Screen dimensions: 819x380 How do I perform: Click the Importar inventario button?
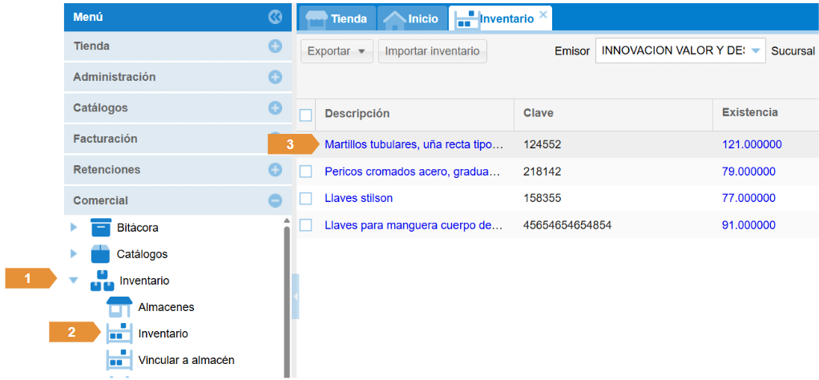(433, 51)
